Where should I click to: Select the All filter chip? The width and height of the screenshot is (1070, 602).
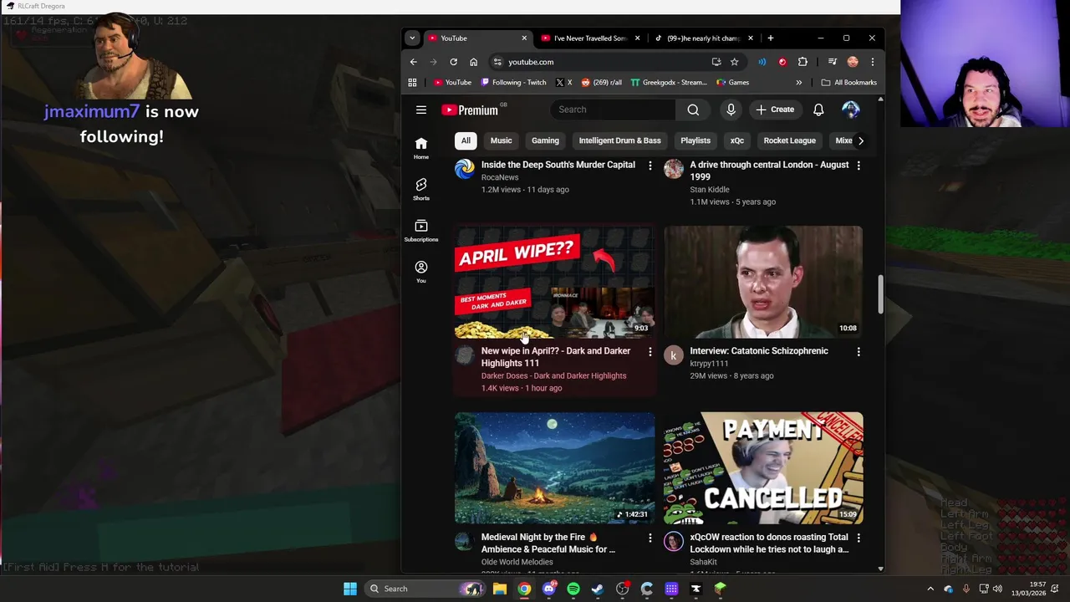coord(466,140)
